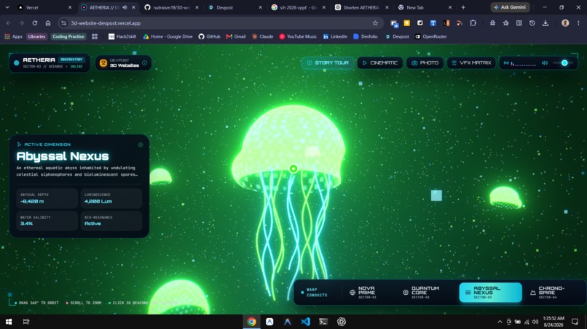Image resolution: width=587 pixels, height=329 pixels.
Task: View site information icon in address bar
Action: [x=63, y=23]
